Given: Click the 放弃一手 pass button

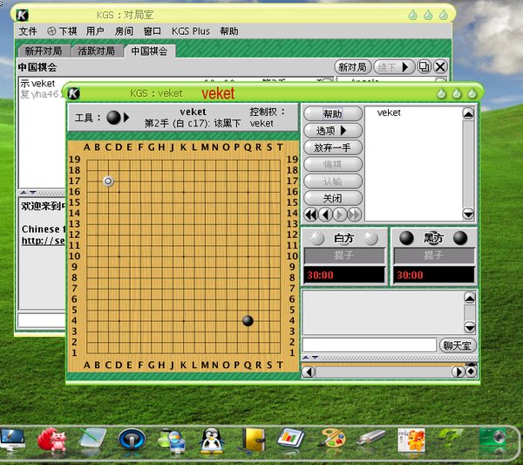Looking at the screenshot, I should point(333,147).
